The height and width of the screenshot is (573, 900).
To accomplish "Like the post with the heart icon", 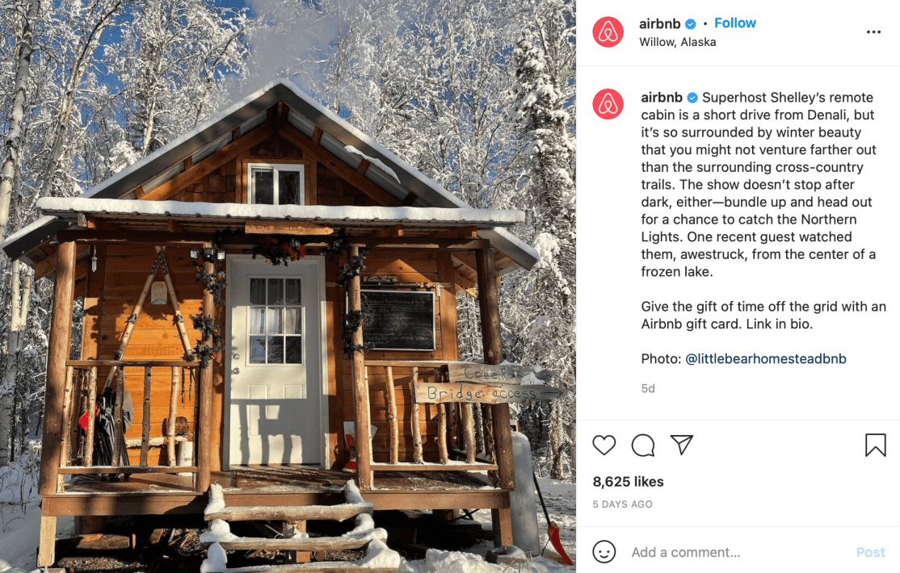I will pyautogui.click(x=604, y=445).
